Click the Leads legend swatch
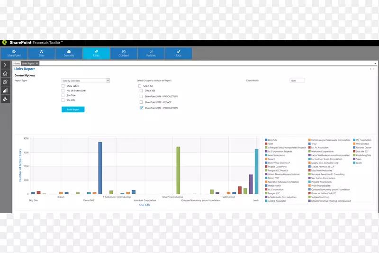Viewport: 379px width, 253px height. point(354,163)
